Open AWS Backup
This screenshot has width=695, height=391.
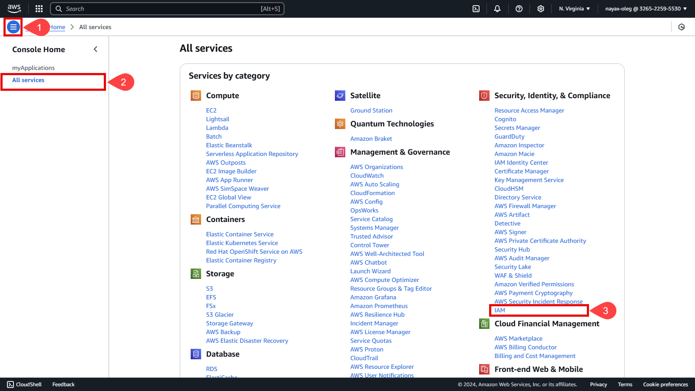[223, 332]
